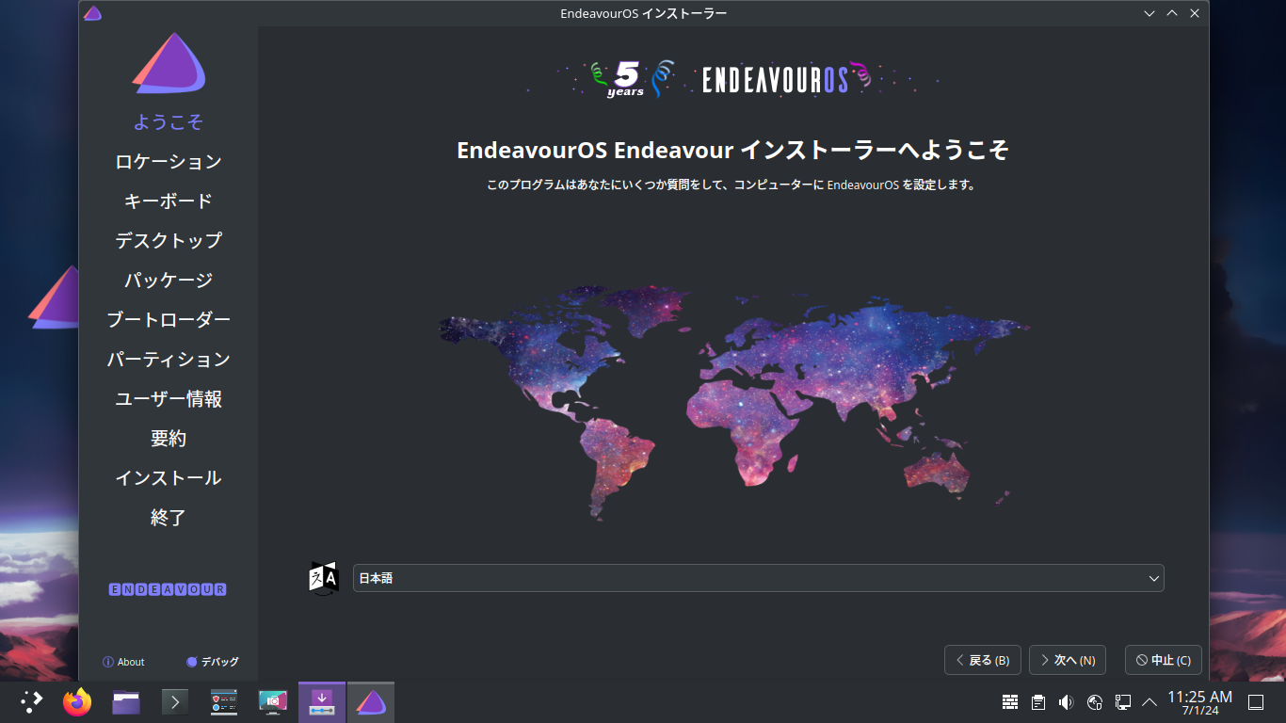Select ようこそ step in sidebar

coord(169,122)
